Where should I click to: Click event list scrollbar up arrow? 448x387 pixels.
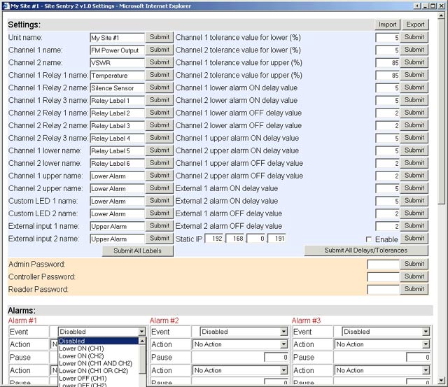[142, 341]
